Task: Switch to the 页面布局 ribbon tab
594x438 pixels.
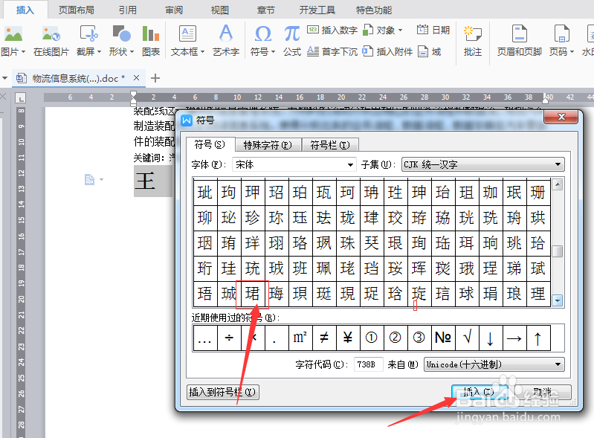Action: [76, 10]
